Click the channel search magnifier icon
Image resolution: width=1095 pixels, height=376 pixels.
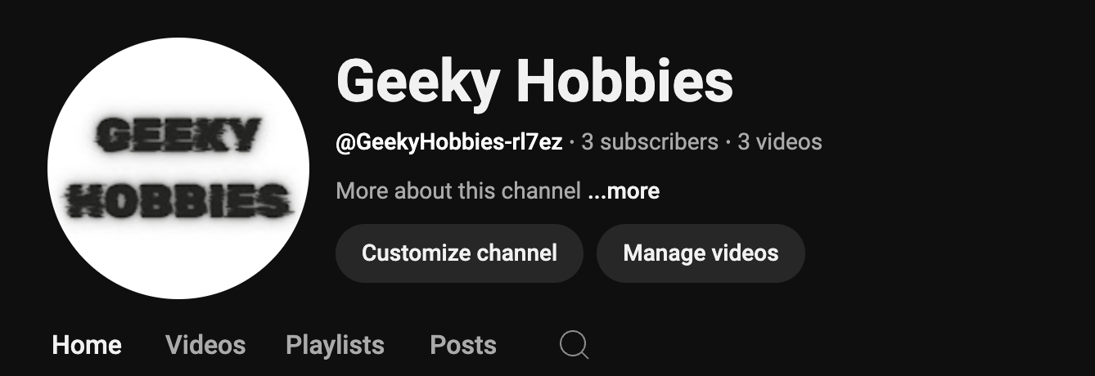574,345
